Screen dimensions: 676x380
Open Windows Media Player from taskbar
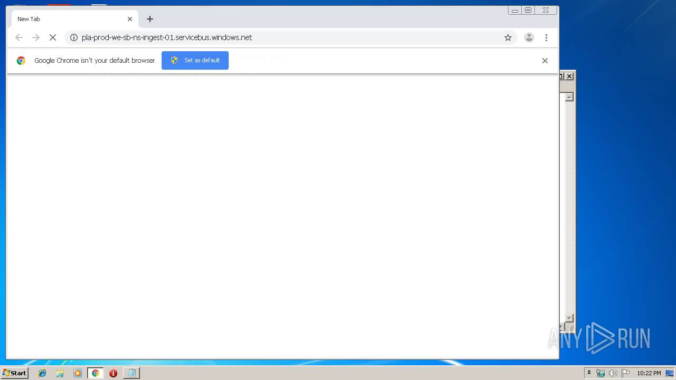click(78, 373)
